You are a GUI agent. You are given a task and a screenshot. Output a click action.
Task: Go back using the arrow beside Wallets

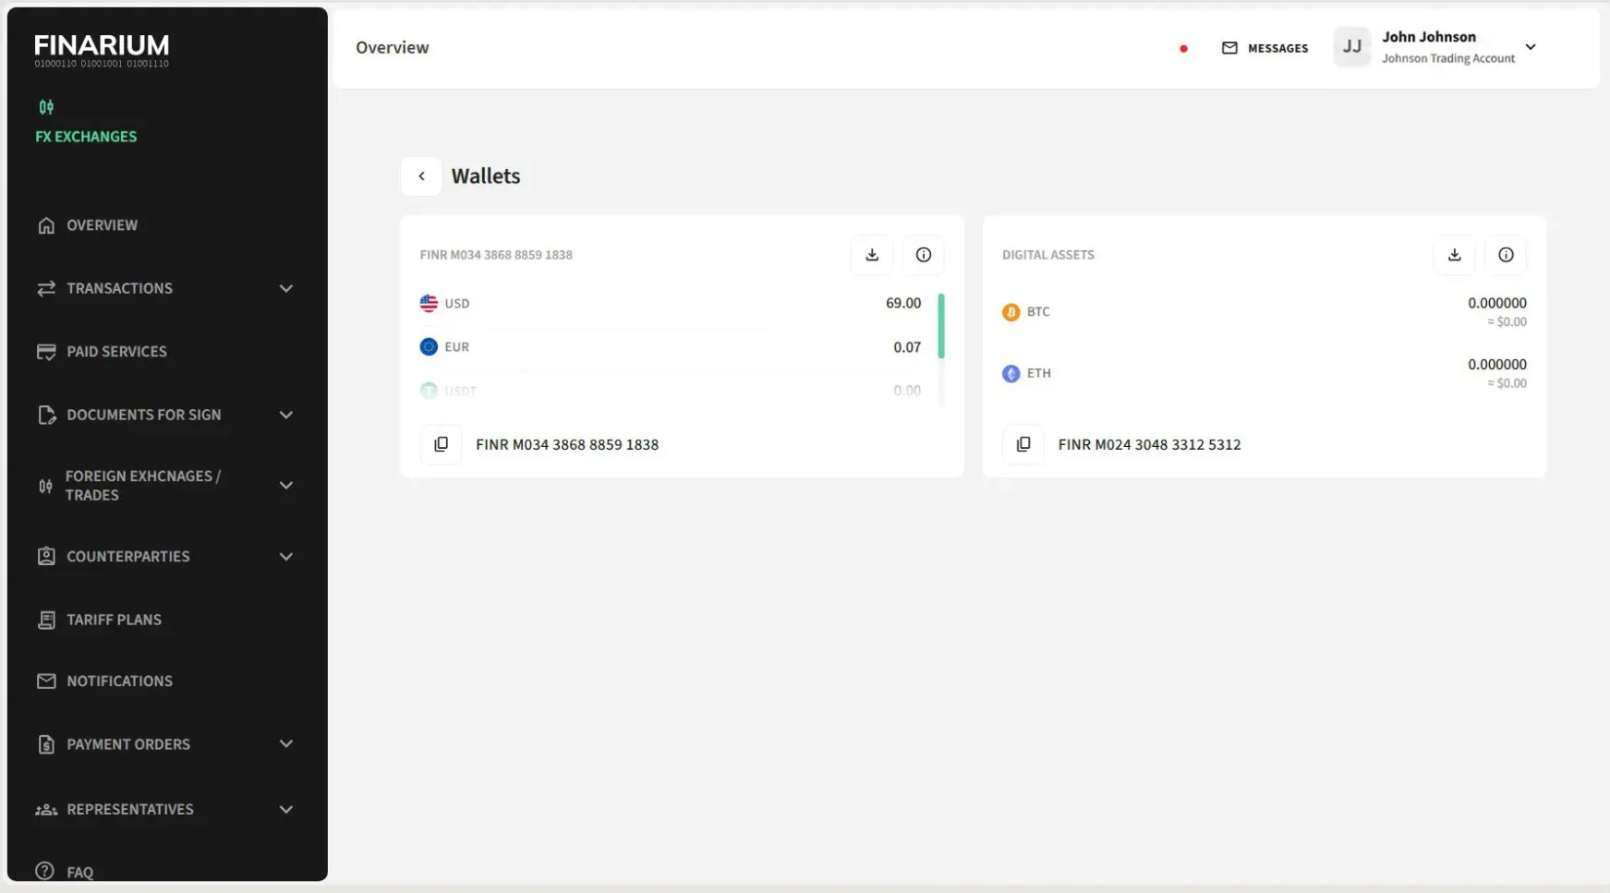point(421,176)
